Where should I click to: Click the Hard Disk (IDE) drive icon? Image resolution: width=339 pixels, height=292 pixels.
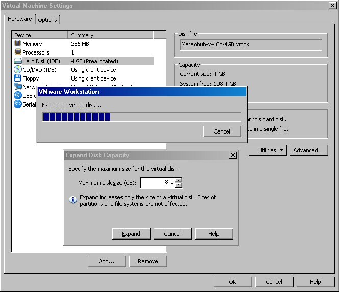18,61
